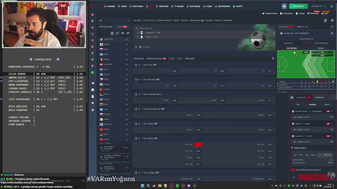Favorite Courtételle SC Buochs match
337x189 pixels.
coord(101,148)
